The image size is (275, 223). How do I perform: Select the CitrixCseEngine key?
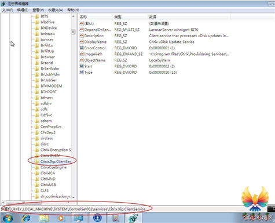pyautogui.click(x=53, y=167)
